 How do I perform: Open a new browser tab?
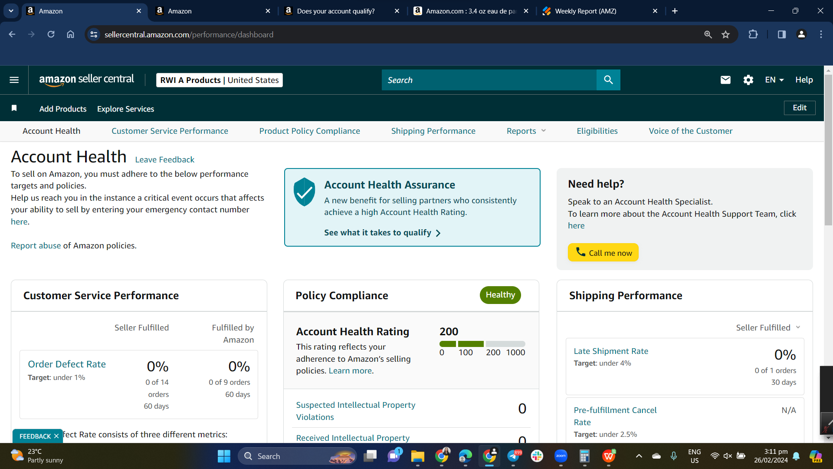tap(675, 11)
